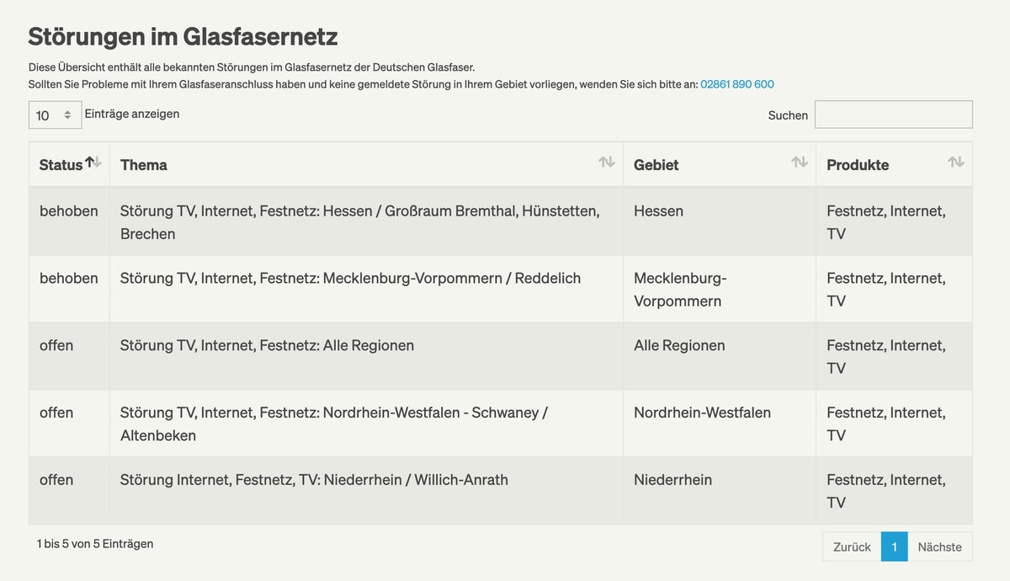This screenshot has width=1010, height=581.
Task: Click the Produkte column header text
Action: tap(858, 165)
